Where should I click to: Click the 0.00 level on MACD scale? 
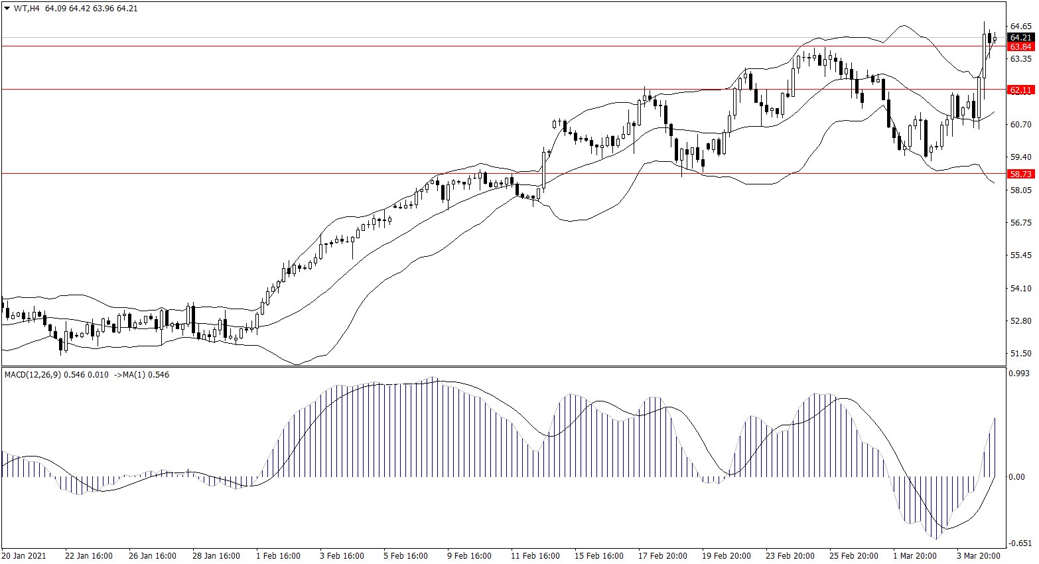(1016, 477)
